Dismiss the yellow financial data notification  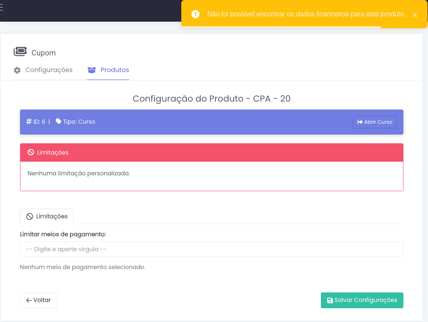(x=414, y=15)
